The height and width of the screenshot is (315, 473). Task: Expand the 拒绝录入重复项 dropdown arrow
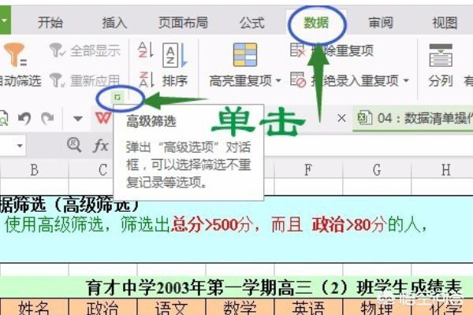coord(406,80)
